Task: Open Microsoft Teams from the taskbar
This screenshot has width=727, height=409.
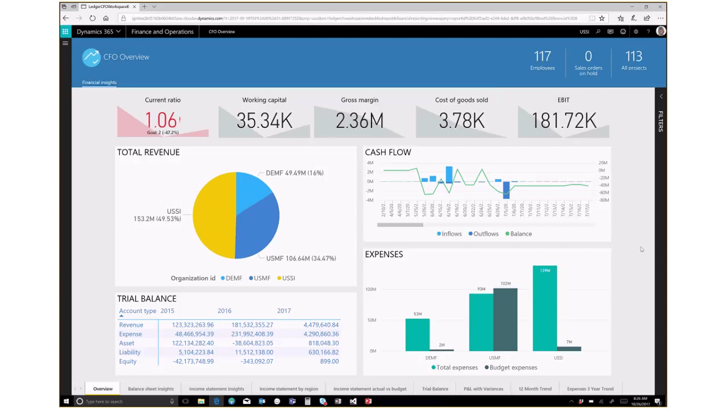Action: tap(292, 401)
